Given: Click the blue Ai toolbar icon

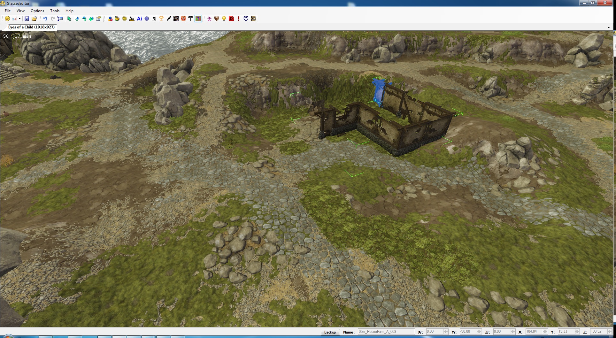Looking at the screenshot, I should [x=139, y=19].
